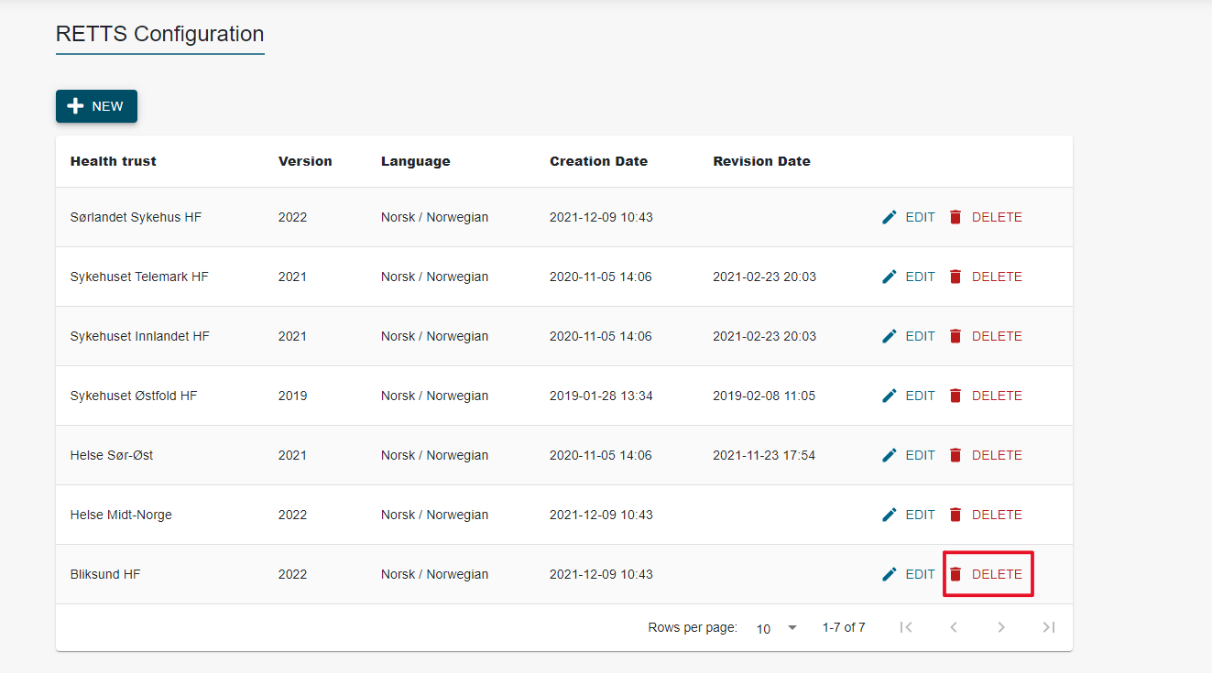Viewport: 1212px width, 673px height.
Task: Click the trash icon for Helse Midt-Norge
Action: (955, 515)
